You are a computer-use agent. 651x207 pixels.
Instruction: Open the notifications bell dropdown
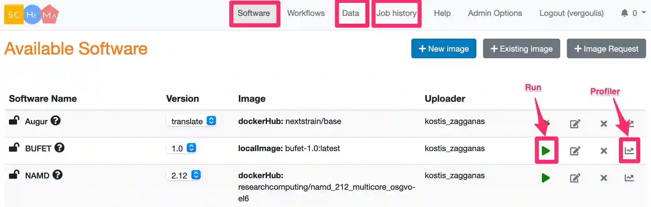coord(633,13)
